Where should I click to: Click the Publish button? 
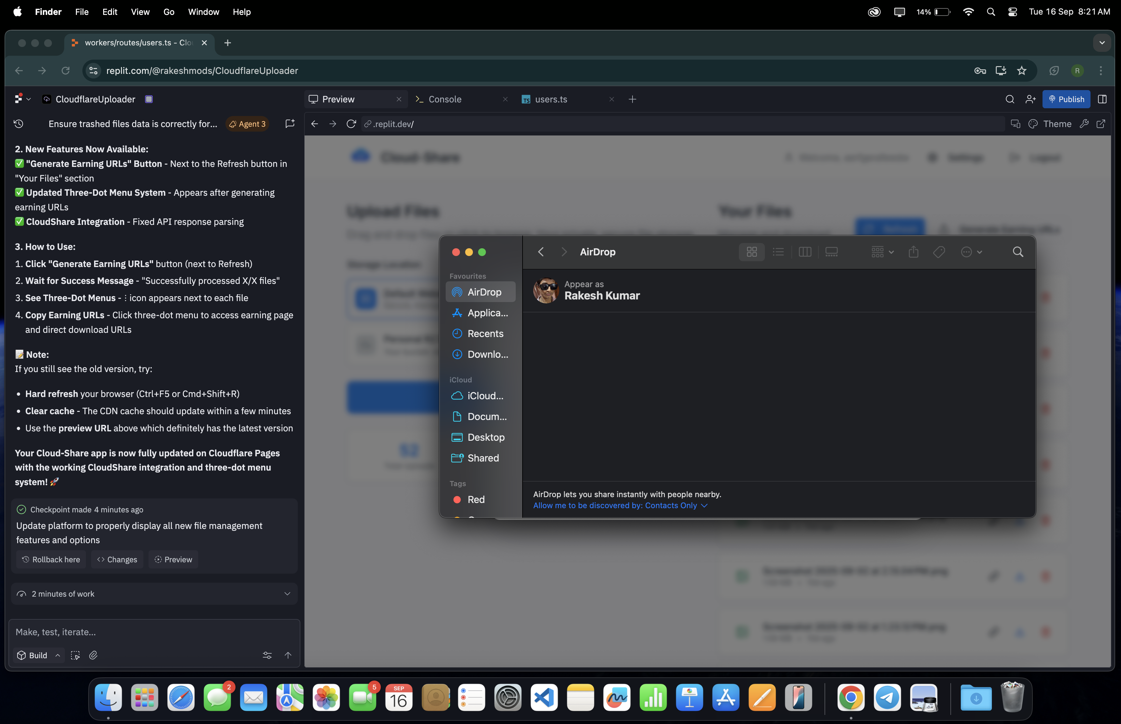click(1066, 99)
